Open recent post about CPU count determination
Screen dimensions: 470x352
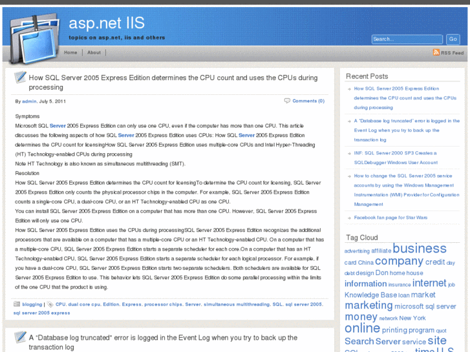[405, 98]
